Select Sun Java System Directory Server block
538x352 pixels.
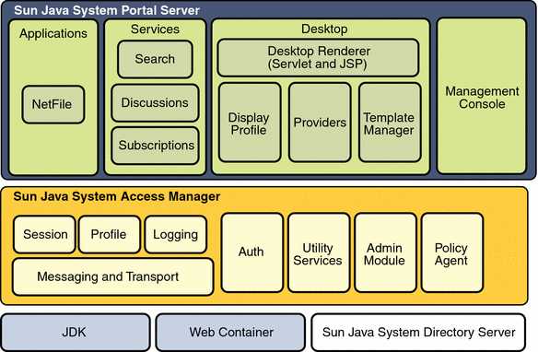coord(418,332)
